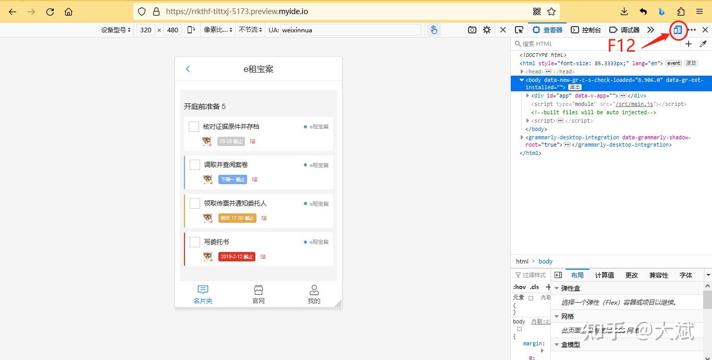Image resolution: width=712 pixels, height=360 pixels.
Task: Open the /src/main.js link
Action: 634,104
